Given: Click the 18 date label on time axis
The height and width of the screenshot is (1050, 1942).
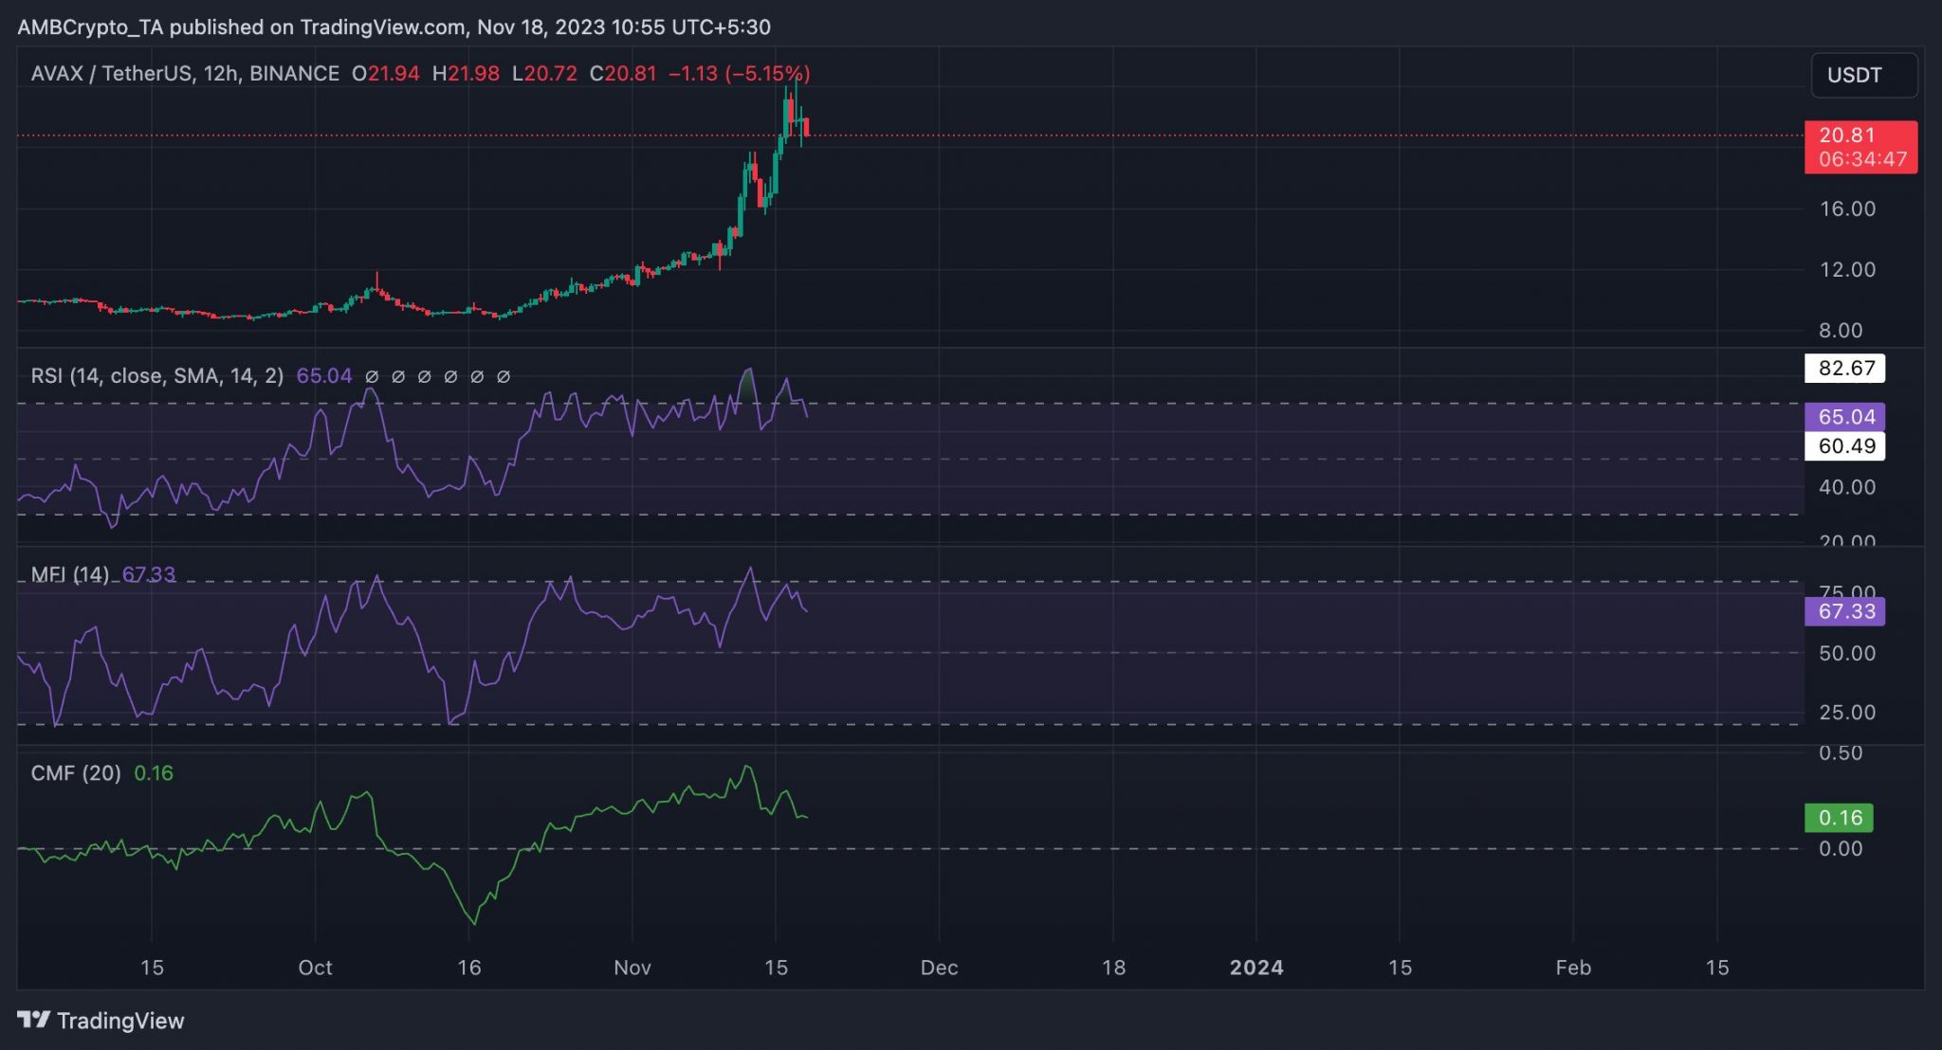Looking at the screenshot, I should (1113, 968).
